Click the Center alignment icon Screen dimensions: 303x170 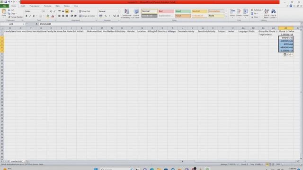(63, 16)
